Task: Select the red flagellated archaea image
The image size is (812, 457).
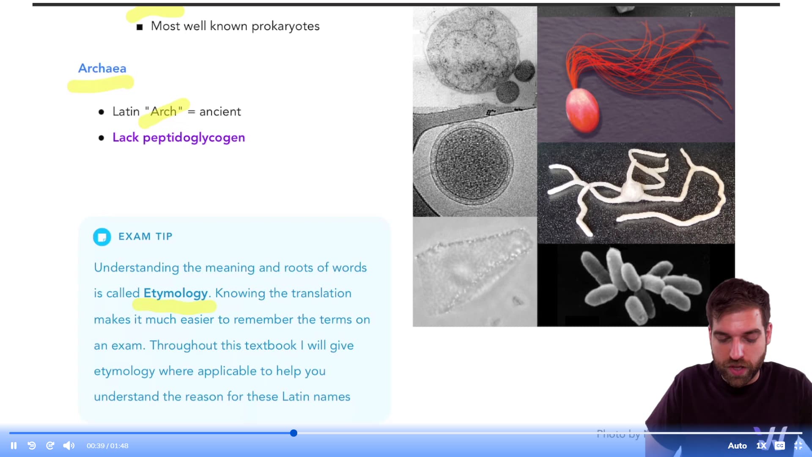Action: pyautogui.click(x=636, y=80)
